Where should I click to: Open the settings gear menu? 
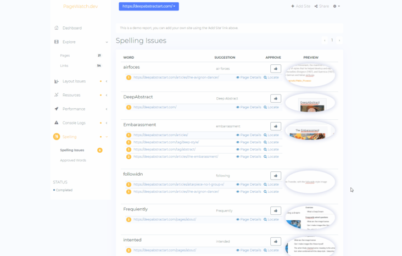[336, 6]
